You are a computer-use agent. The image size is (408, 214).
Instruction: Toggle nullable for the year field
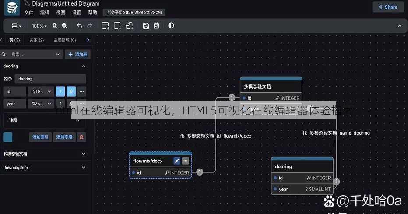[x=60, y=104]
